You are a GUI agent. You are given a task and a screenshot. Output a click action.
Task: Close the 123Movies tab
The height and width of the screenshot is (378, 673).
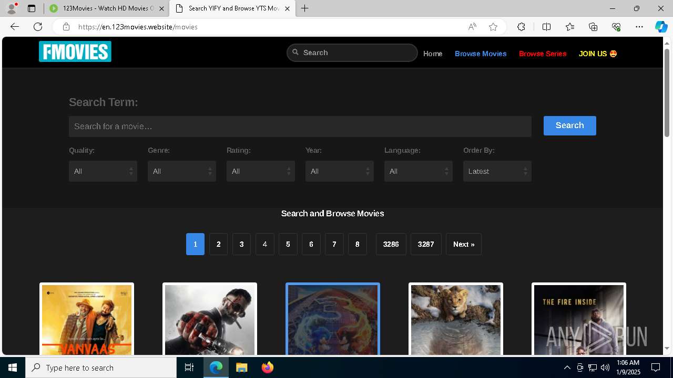[x=161, y=8]
